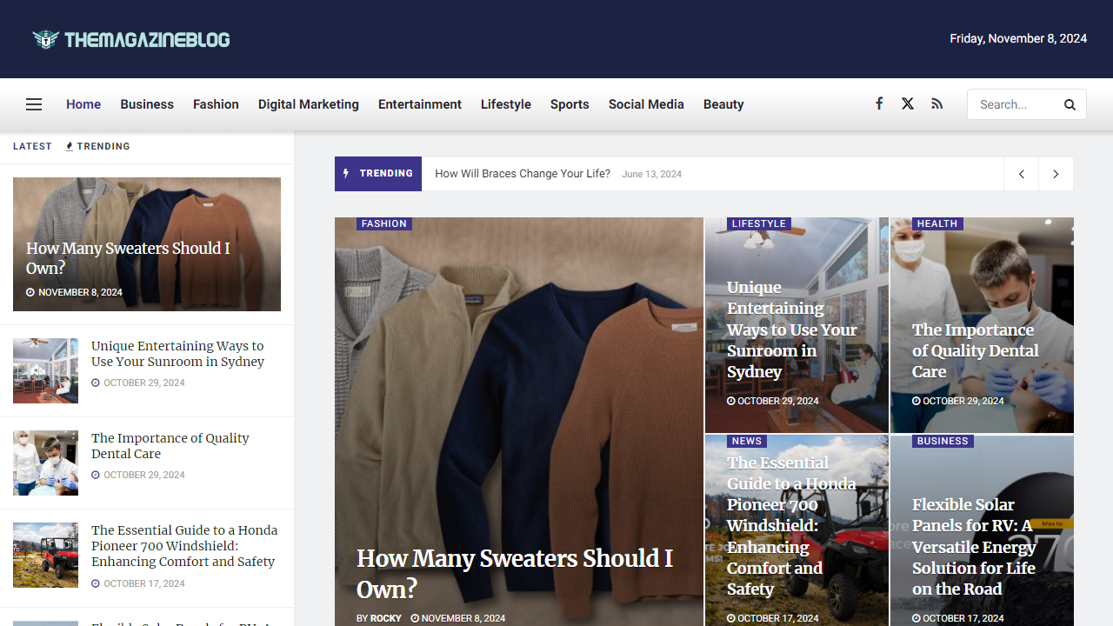Click the HEALTH category badge
The height and width of the screenshot is (626, 1113).
(x=937, y=223)
